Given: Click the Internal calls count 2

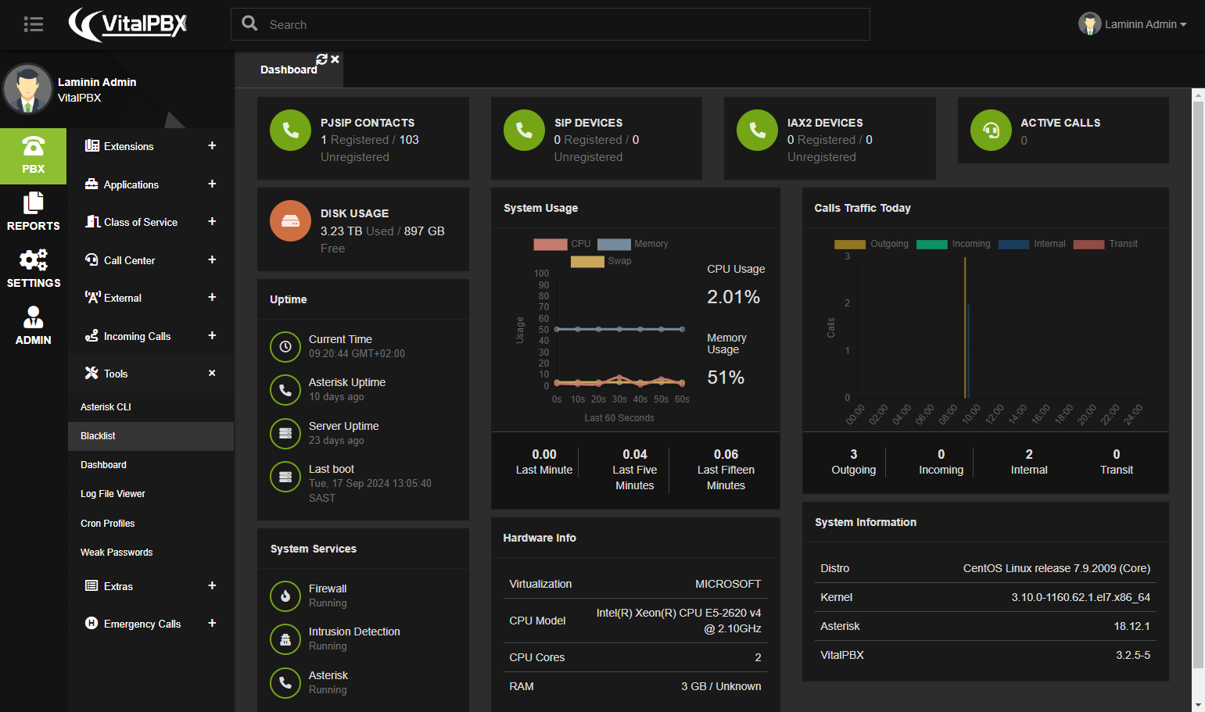Looking at the screenshot, I should pyautogui.click(x=1029, y=454).
